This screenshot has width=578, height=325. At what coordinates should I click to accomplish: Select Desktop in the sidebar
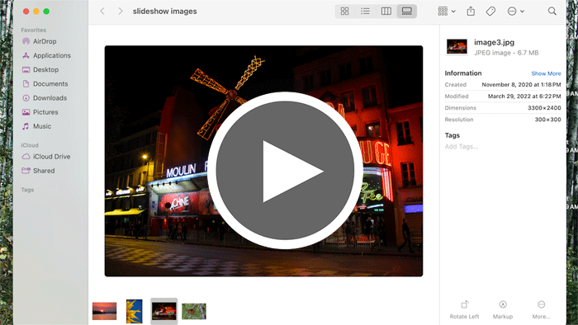40,69
